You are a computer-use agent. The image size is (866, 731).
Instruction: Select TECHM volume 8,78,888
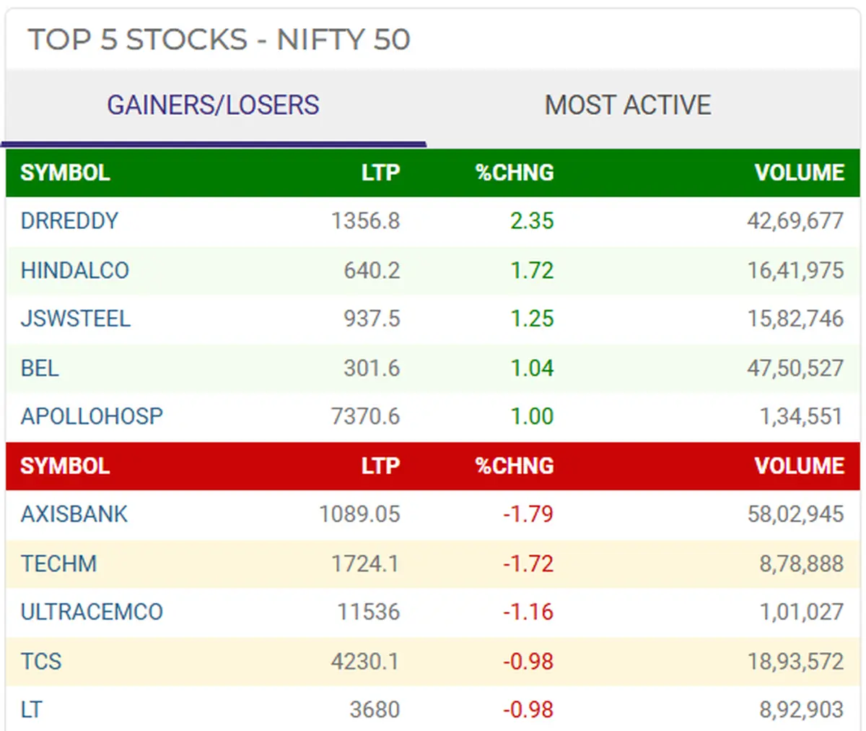point(801,563)
